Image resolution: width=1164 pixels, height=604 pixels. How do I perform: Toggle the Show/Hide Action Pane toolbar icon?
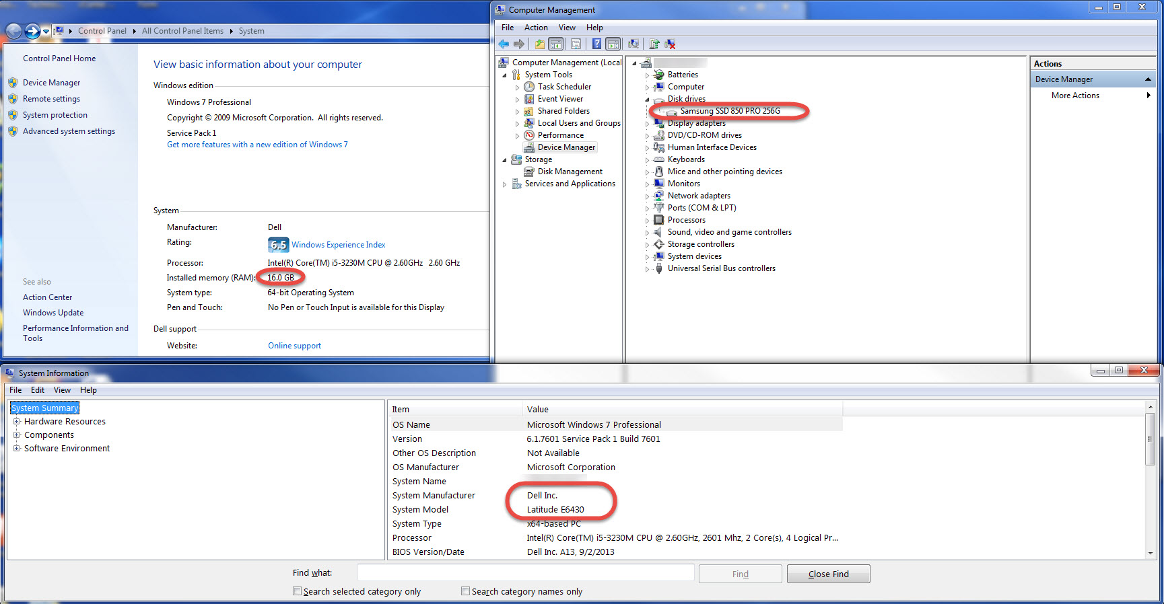[x=613, y=44]
